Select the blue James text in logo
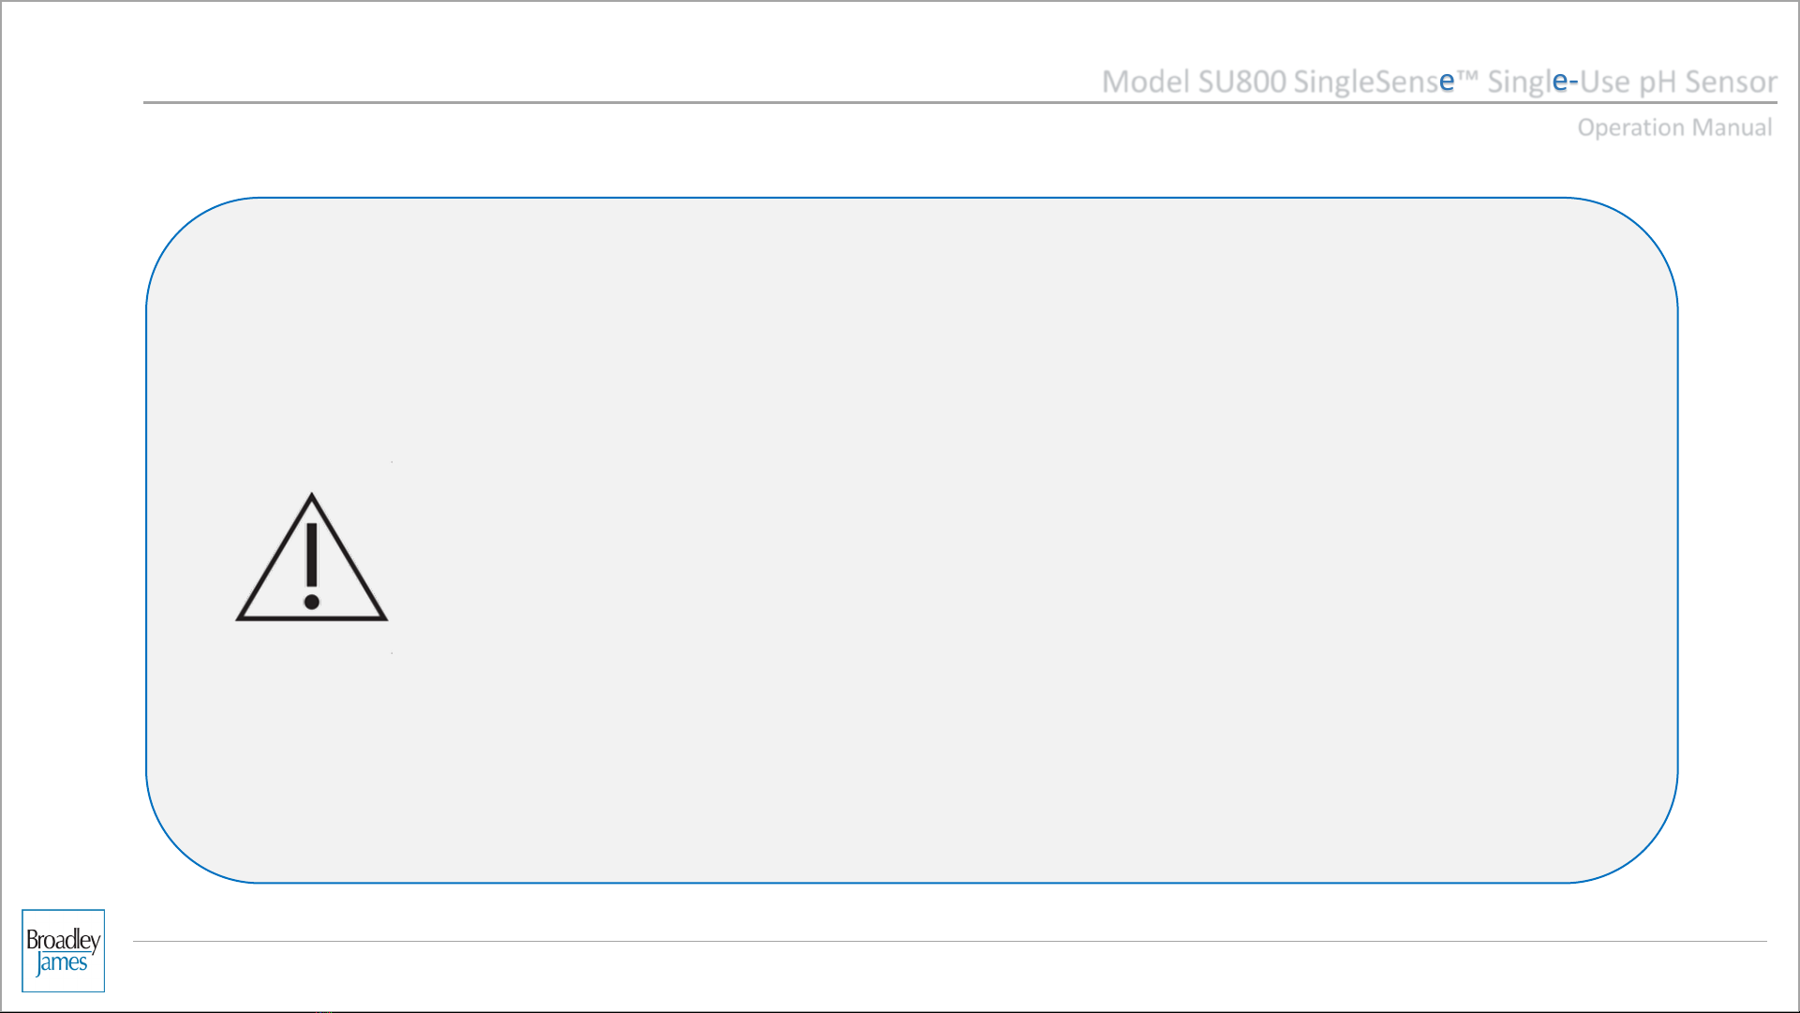This screenshot has width=1800, height=1013. (62, 962)
